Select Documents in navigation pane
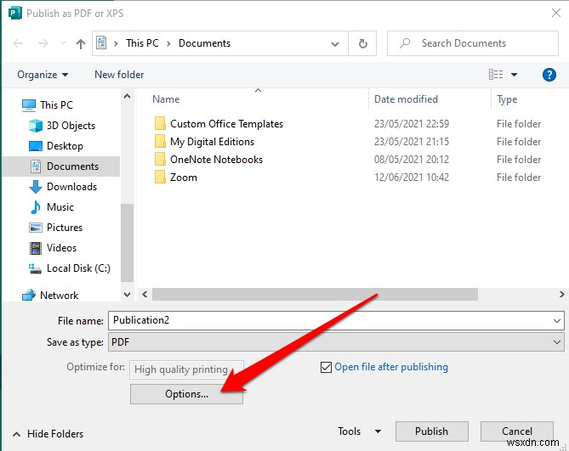Image resolution: width=569 pixels, height=451 pixels. point(61,166)
